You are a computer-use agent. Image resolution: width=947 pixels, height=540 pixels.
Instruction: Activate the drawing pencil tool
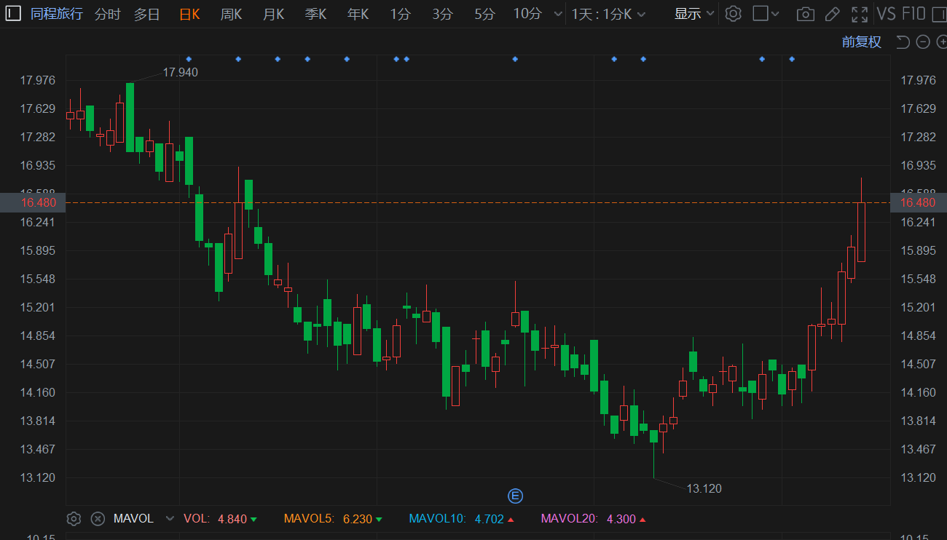[832, 14]
